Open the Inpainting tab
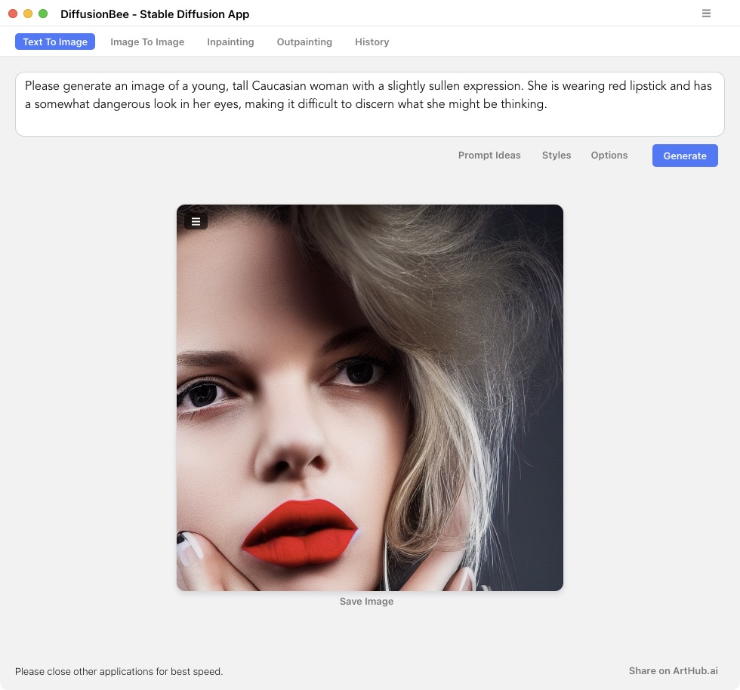The width and height of the screenshot is (740, 690). click(x=230, y=42)
